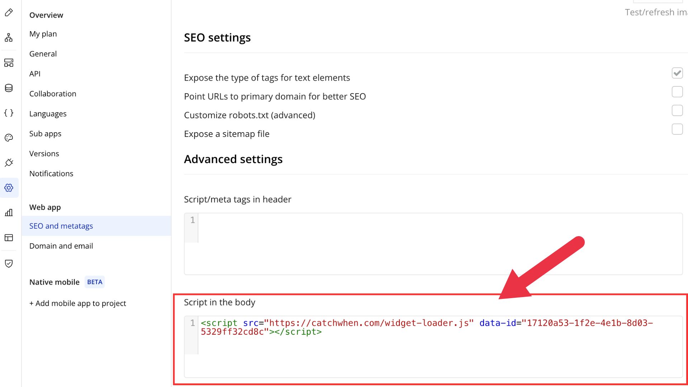Switch to the Collaboration tab
Screen dimensions: 688x387
53,94
